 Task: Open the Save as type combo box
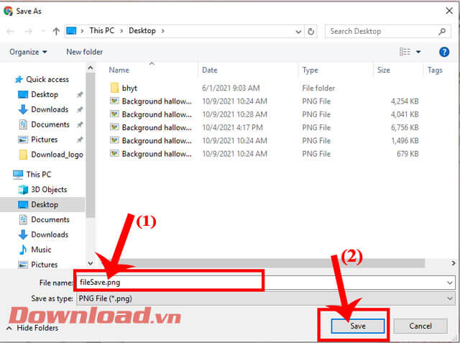click(265, 298)
